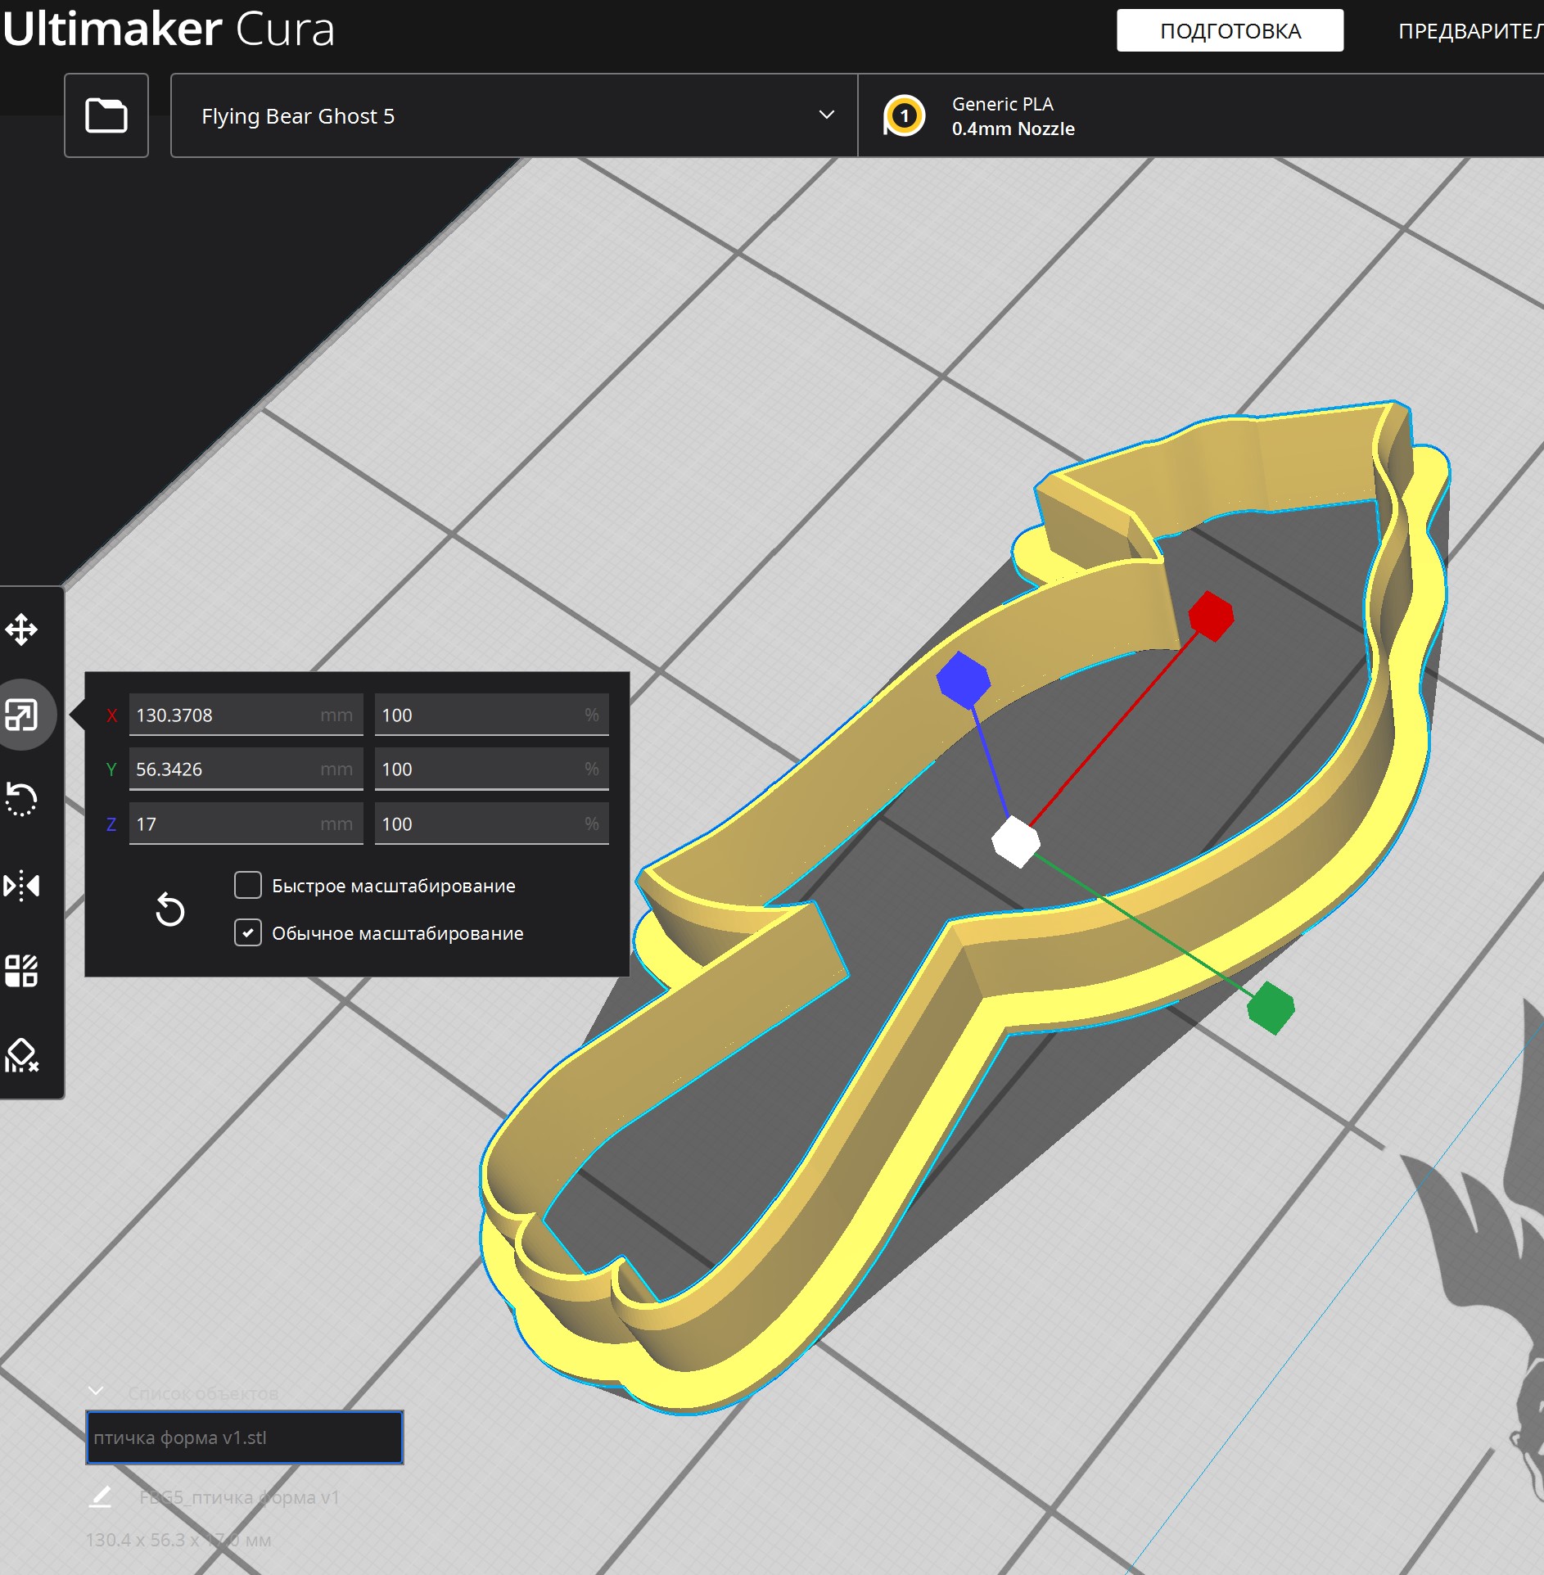Click the pencil edit job name icon
This screenshot has width=1544, height=1575.
tap(100, 1497)
